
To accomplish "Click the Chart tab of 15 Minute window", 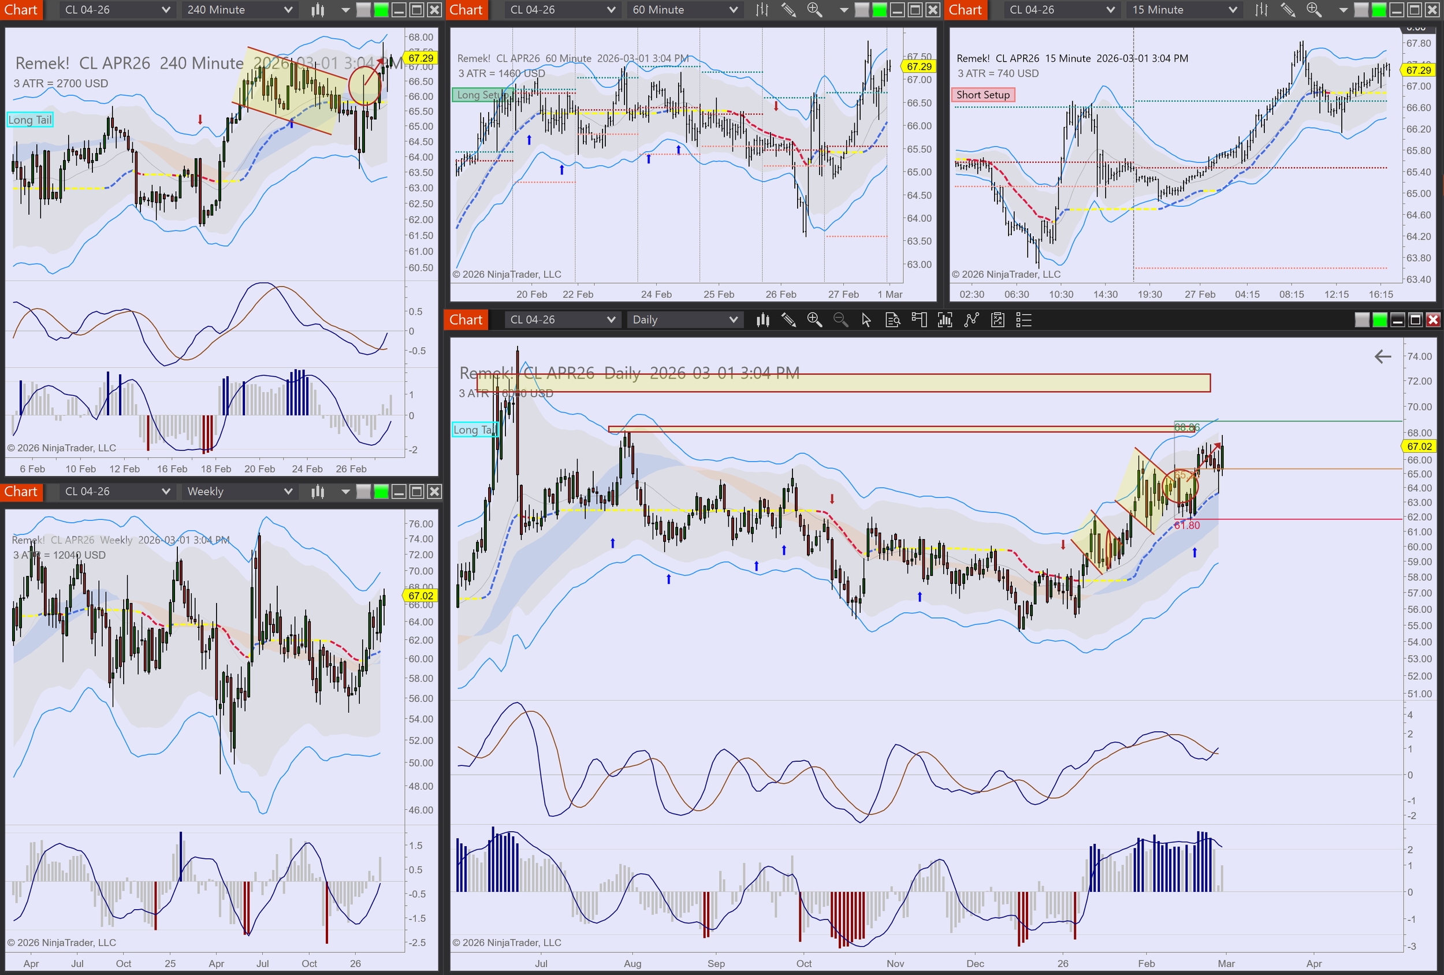I will pos(965,10).
